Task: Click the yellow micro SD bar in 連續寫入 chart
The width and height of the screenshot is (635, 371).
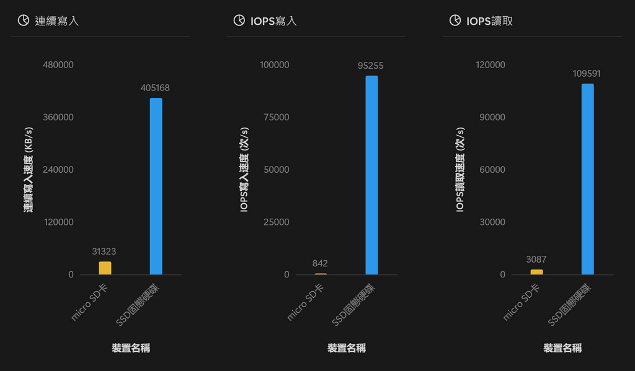Action: pyautogui.click(x=105, y=268)
